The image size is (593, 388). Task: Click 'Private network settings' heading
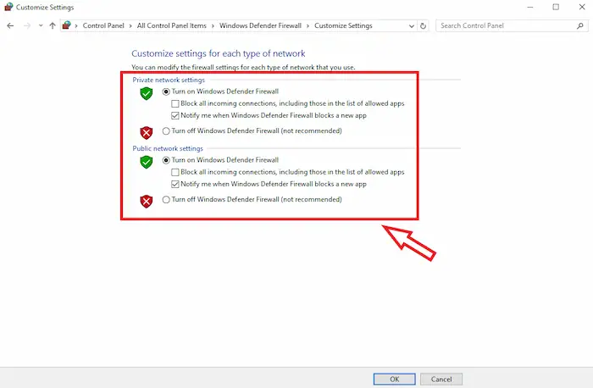click(x=169, y=80)
